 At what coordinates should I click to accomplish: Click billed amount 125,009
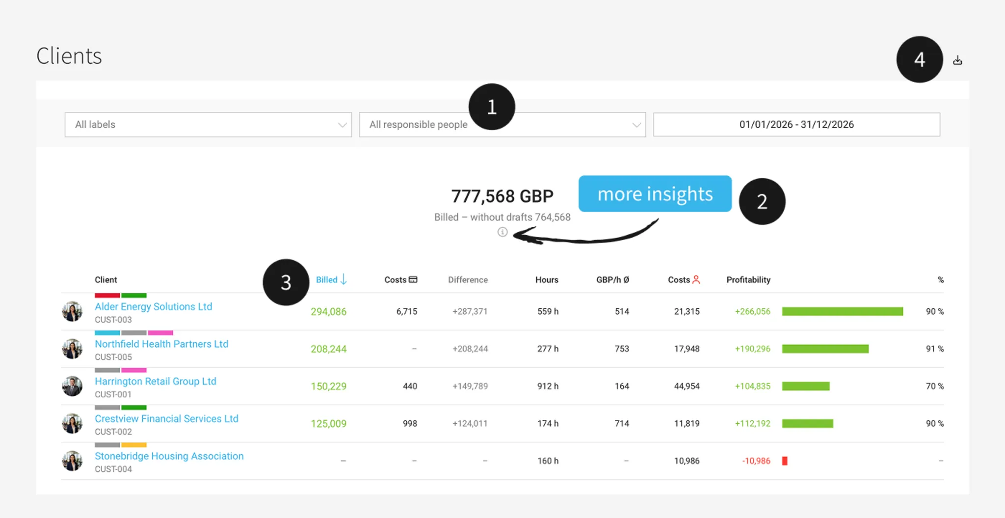point(328,423)
